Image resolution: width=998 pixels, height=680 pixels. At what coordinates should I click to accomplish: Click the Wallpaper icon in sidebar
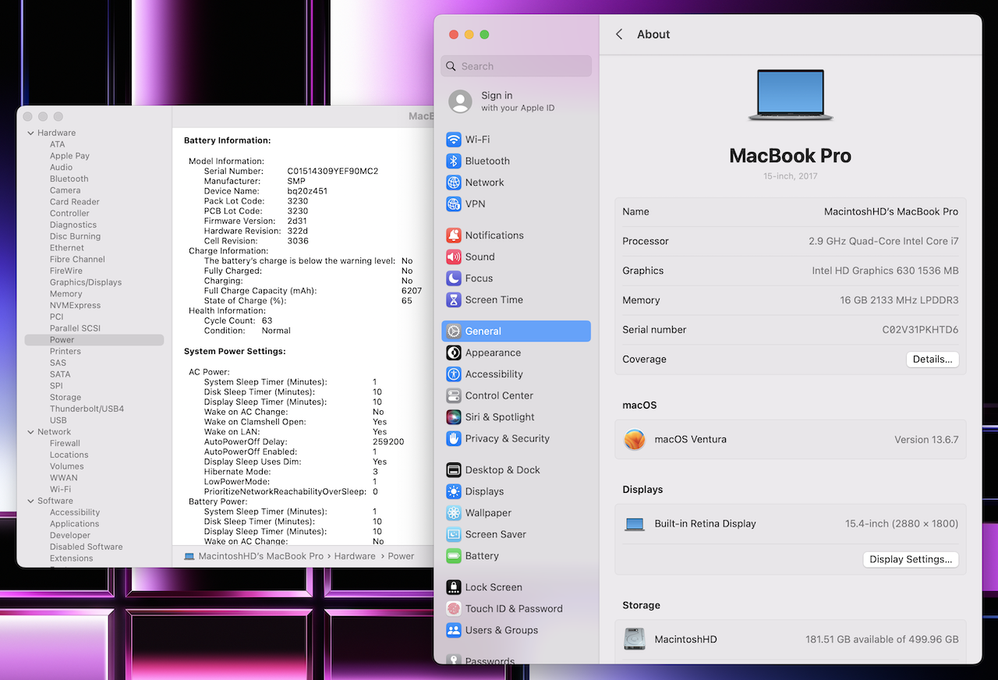pos(454,513)
